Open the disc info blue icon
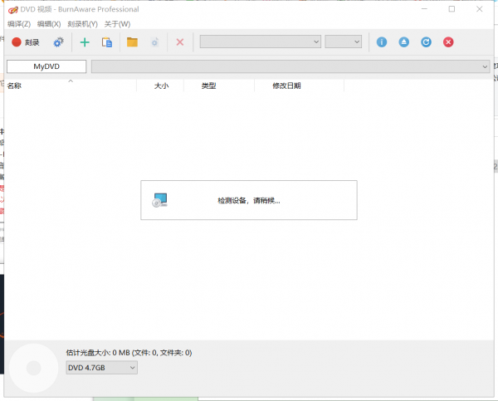 [x=382, y=42]
